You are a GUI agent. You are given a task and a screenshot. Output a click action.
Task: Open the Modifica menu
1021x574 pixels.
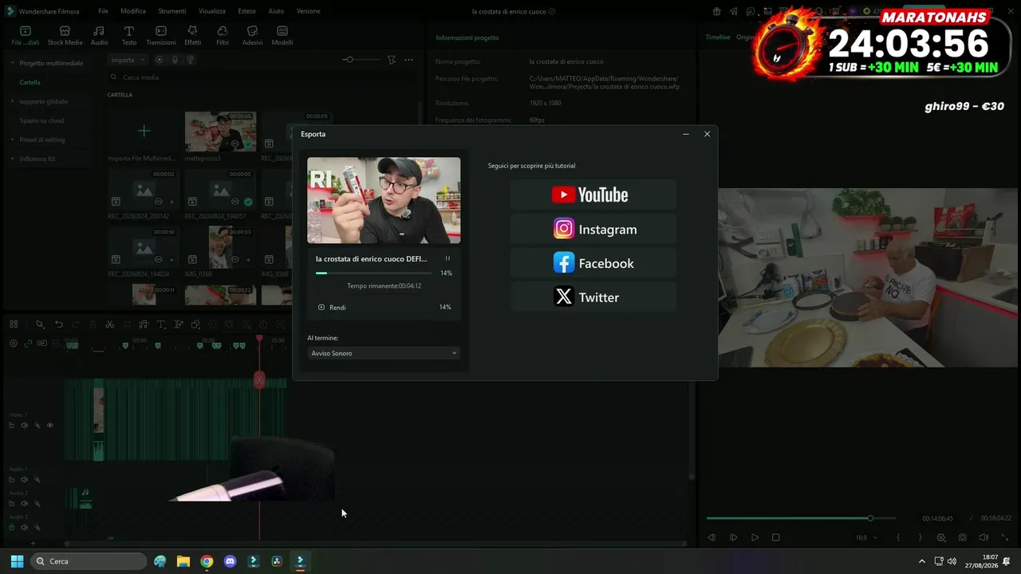pos(133,11)
